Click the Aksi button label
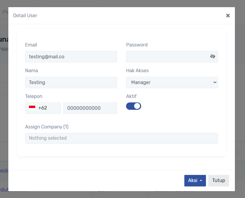The width and height of the screenshot is (245, 198). (193, 181)
